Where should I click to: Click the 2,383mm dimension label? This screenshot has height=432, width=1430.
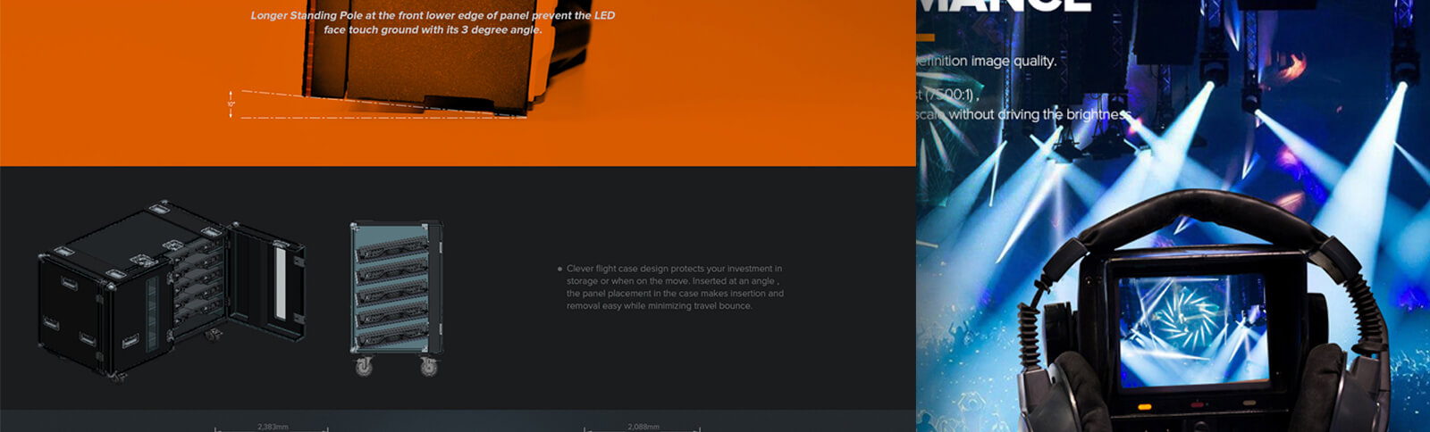click(273, 427)
